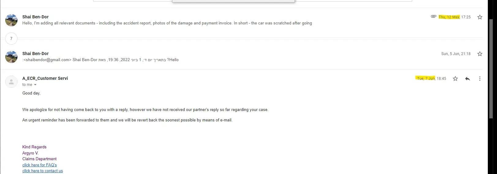Click the paperclip attachment icon on the 12 May message
Image resolution: width=497 pixels, height=174 pixels.
(433, 17)
